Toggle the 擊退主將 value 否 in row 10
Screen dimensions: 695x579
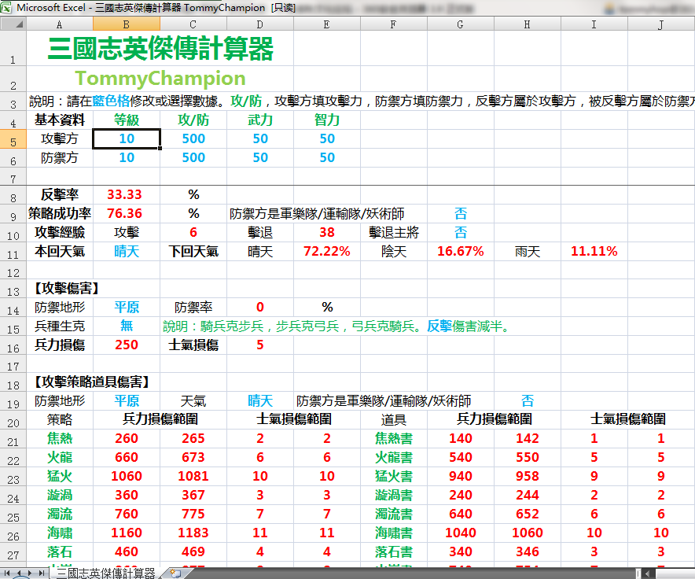click(461, 232)
